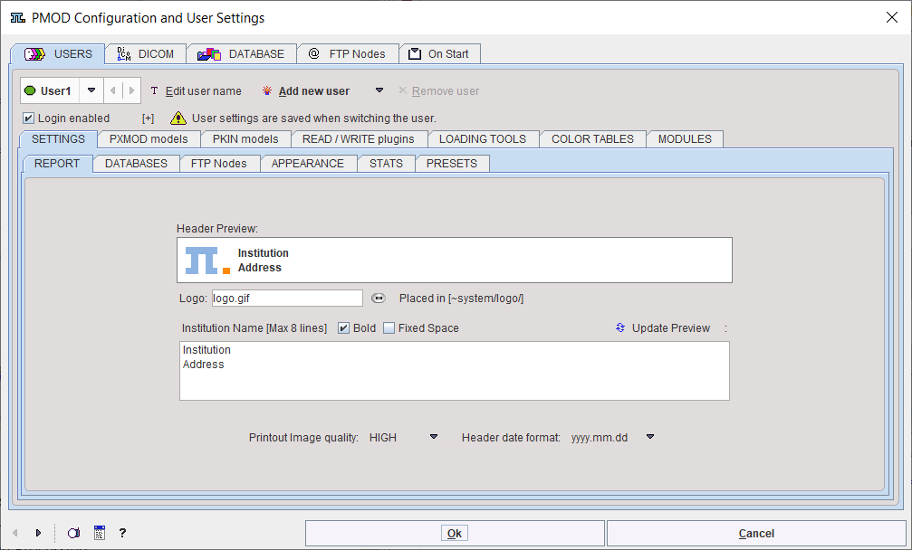The image size is (912, 550).
Task: Switch to the APPEARANCE sub-tab
Action: coord(308,164)
